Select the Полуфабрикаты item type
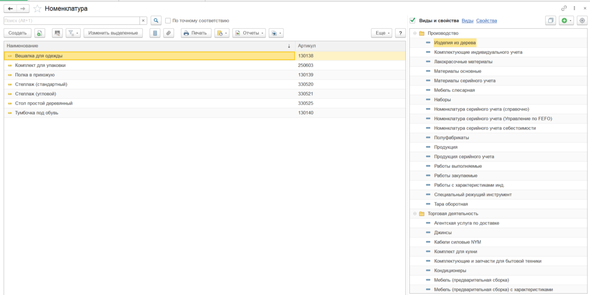Screen dimensions: 590x295 (x=451, y=138)
